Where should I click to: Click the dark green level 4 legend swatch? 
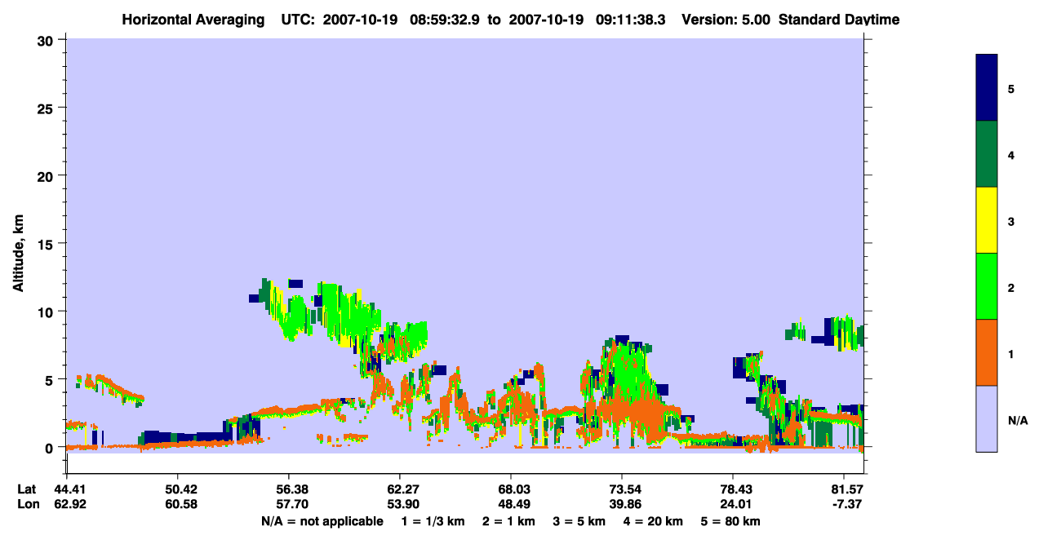tap(987, 154)
